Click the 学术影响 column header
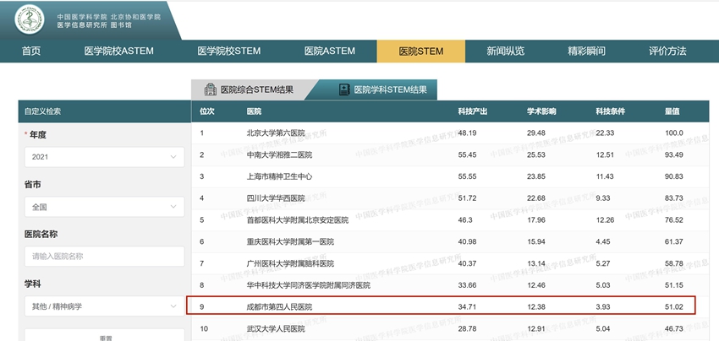The height and width of the screenshot is (341, 719). [541, 111]
